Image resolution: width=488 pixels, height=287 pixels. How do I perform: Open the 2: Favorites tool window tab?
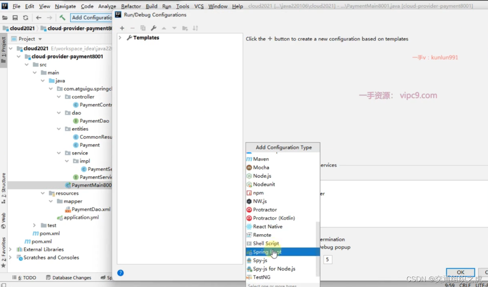pos(4,252)
